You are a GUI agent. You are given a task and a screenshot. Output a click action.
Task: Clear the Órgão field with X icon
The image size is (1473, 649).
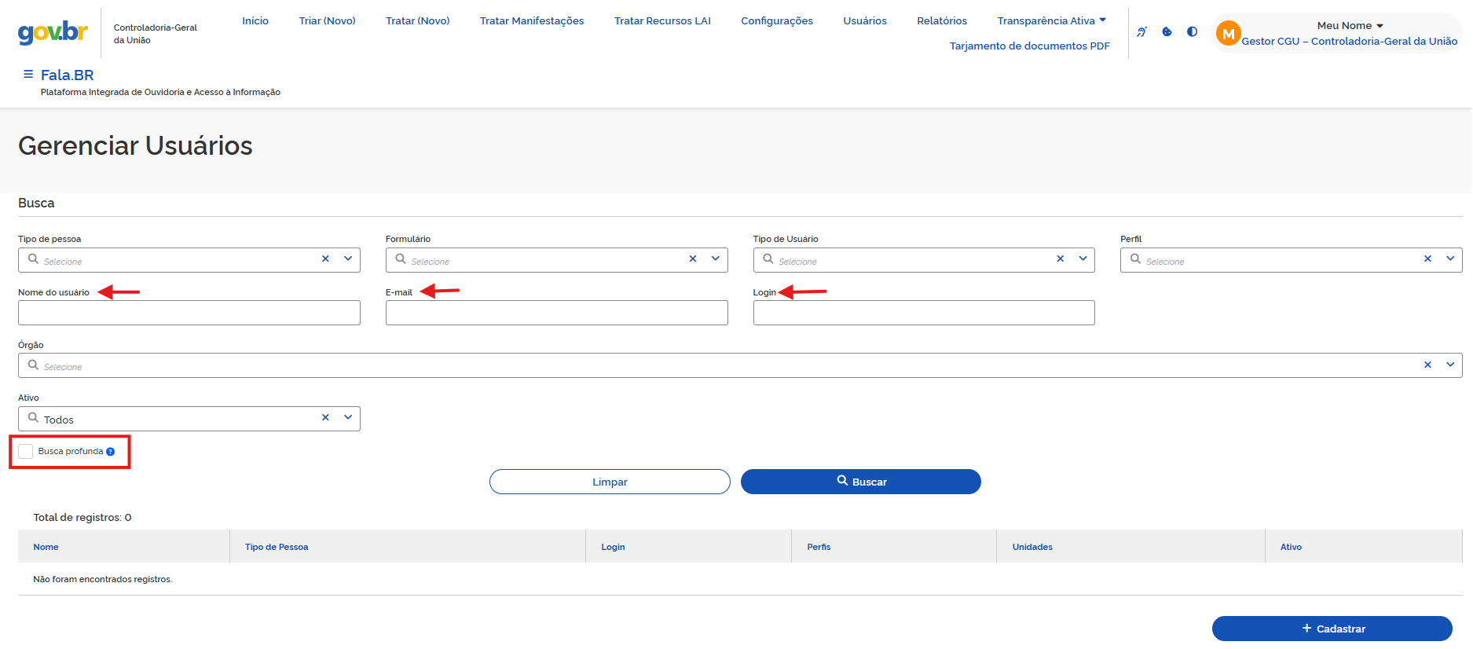pyautogui.click(x=1427, y=365)
